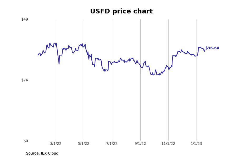Click the price line's end near $36.64

pyautogui.click(x=205, y=50)
